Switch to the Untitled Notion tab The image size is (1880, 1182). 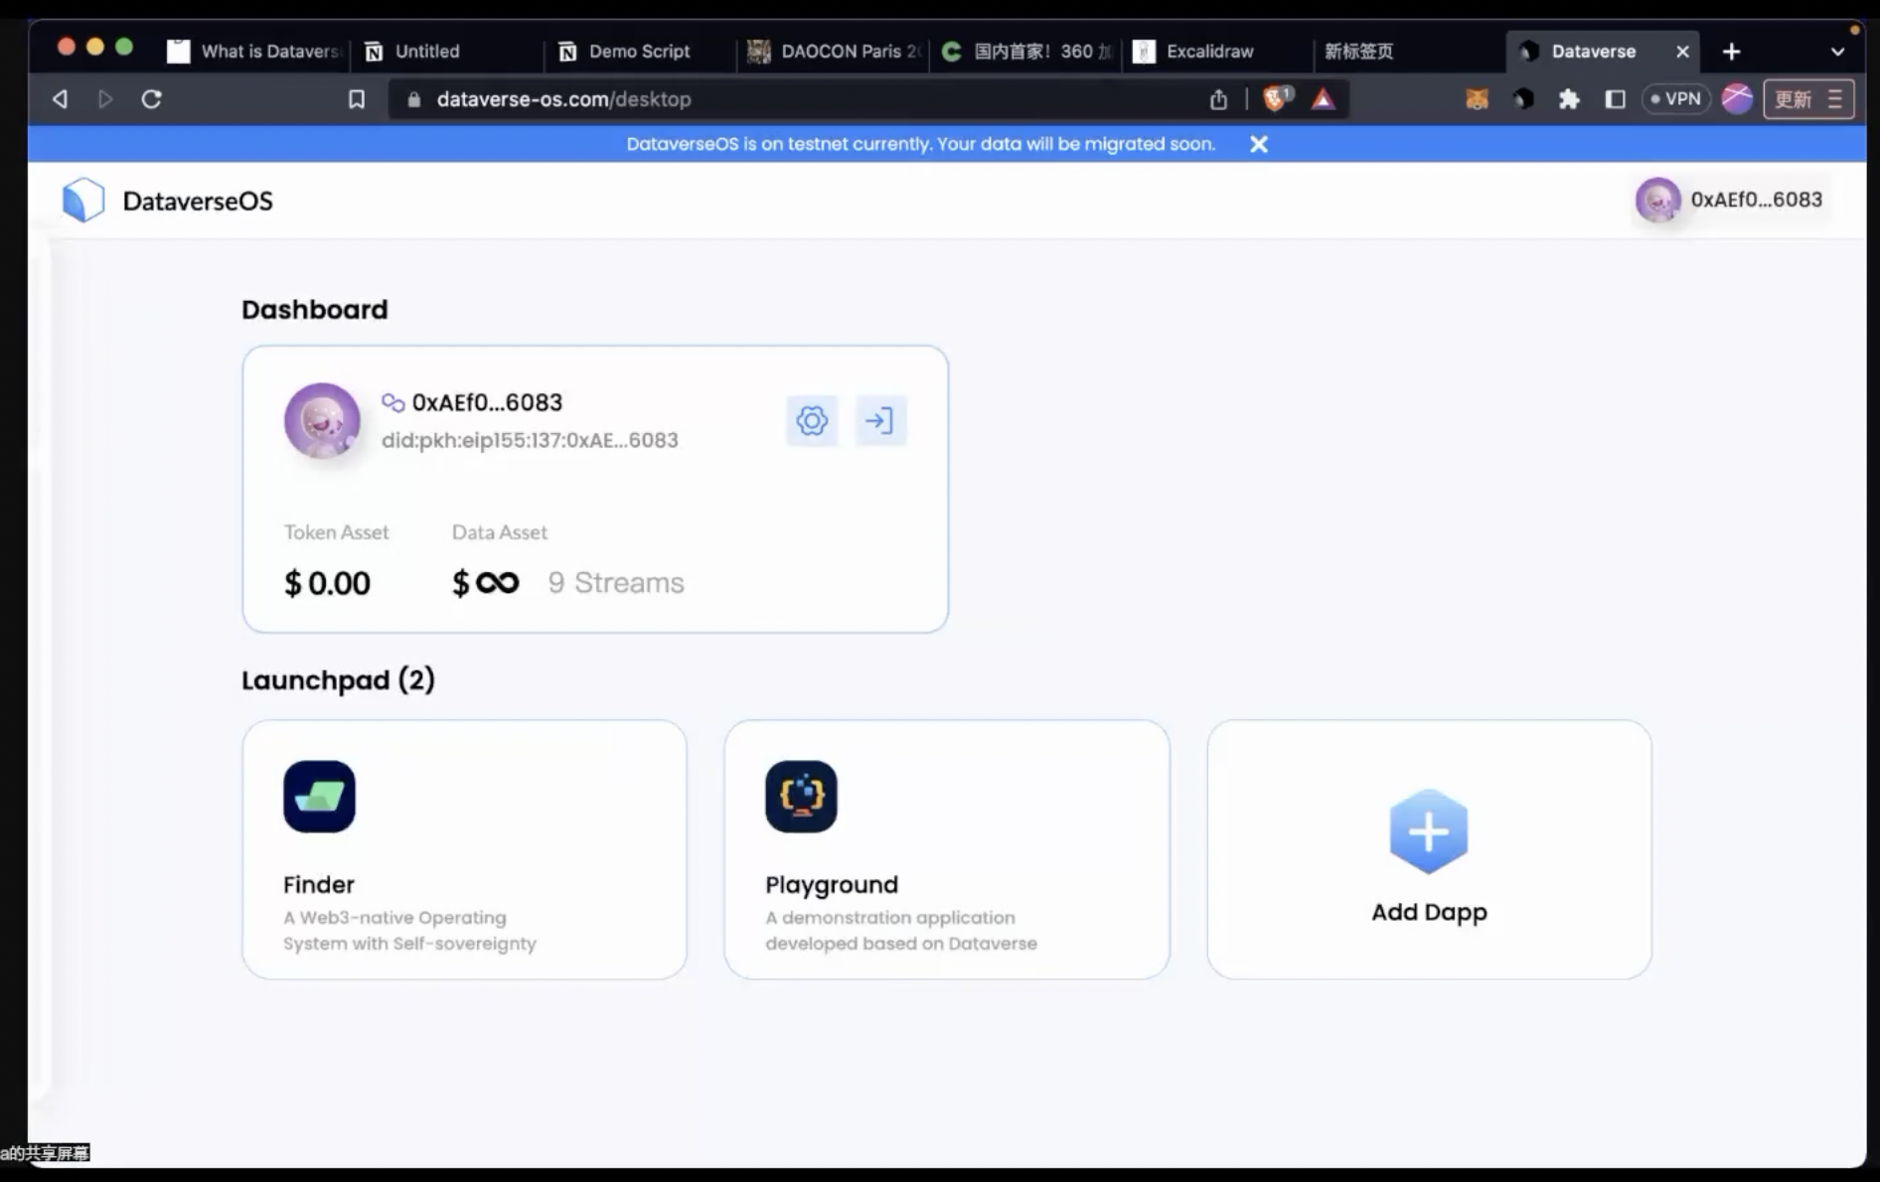446,52
